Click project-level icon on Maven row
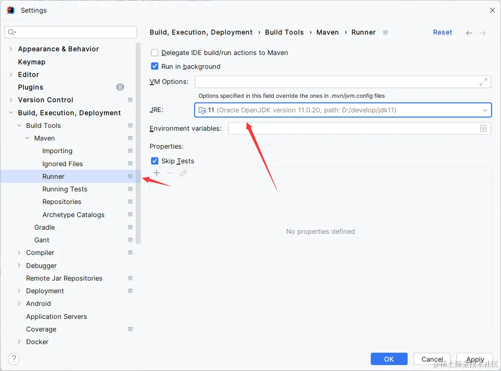The image size is (501, 371). 130,138
